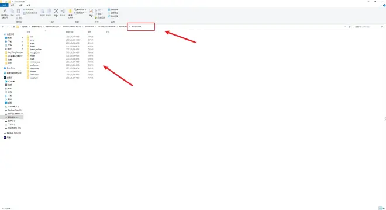
Task: Open 3D Objects under This PC
Action: pos(10,81)
